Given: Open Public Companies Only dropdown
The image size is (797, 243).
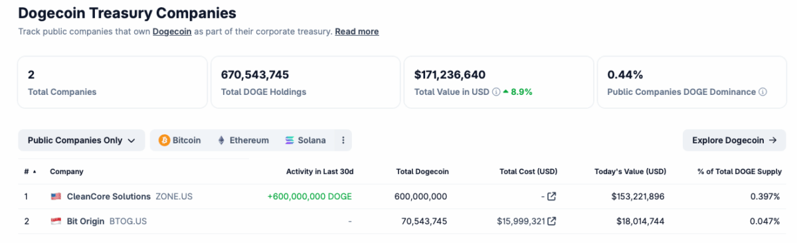Looking at the screenshot, I should coord(82,140).
